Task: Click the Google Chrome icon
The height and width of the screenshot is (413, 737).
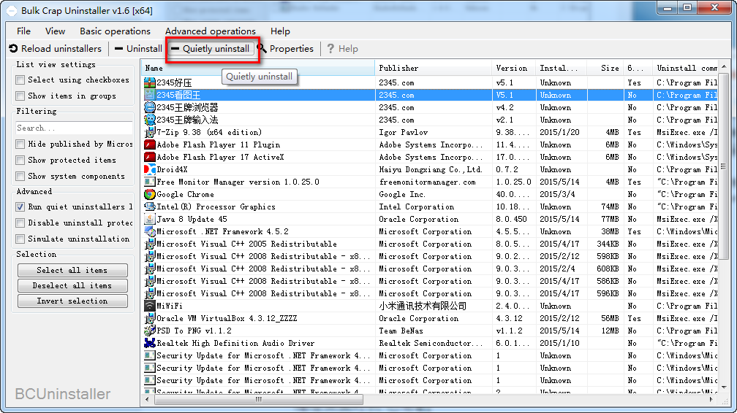Action: (149, 194)
